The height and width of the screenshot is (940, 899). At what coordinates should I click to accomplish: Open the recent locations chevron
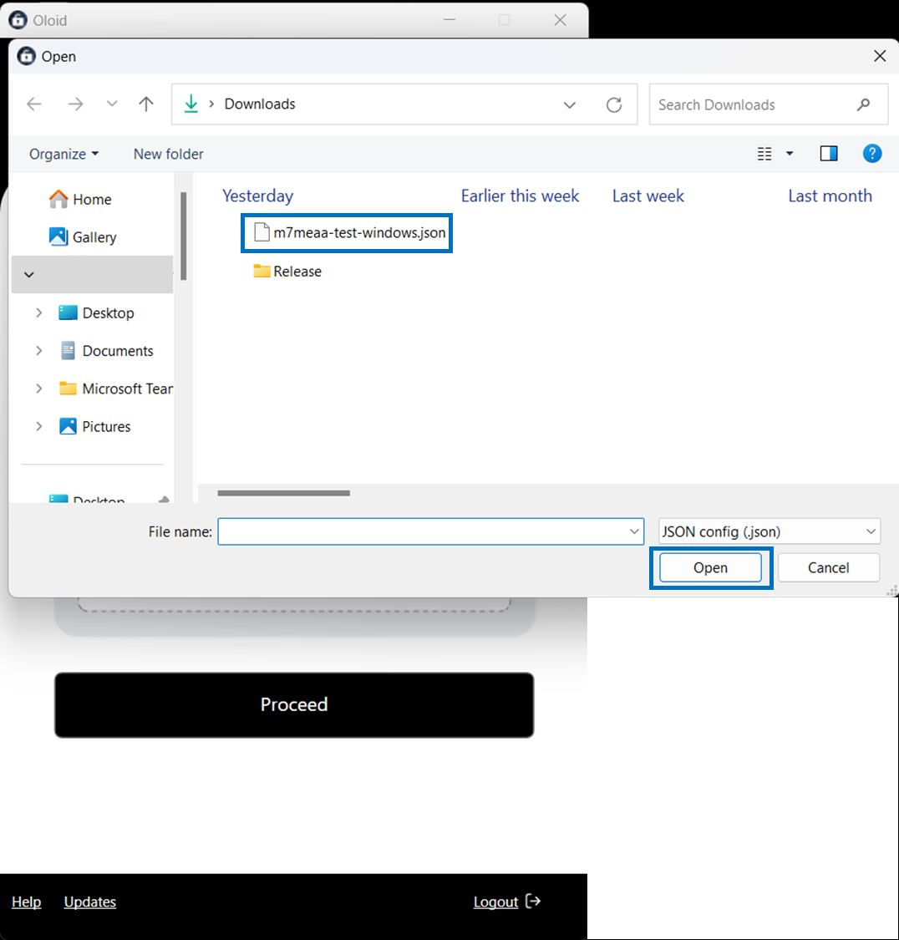coord(112,104)
